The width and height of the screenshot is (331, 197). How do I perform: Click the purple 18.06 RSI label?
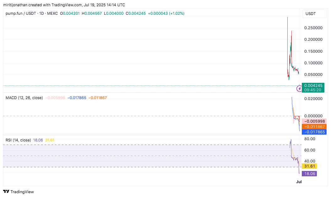(x=309, y=173)
